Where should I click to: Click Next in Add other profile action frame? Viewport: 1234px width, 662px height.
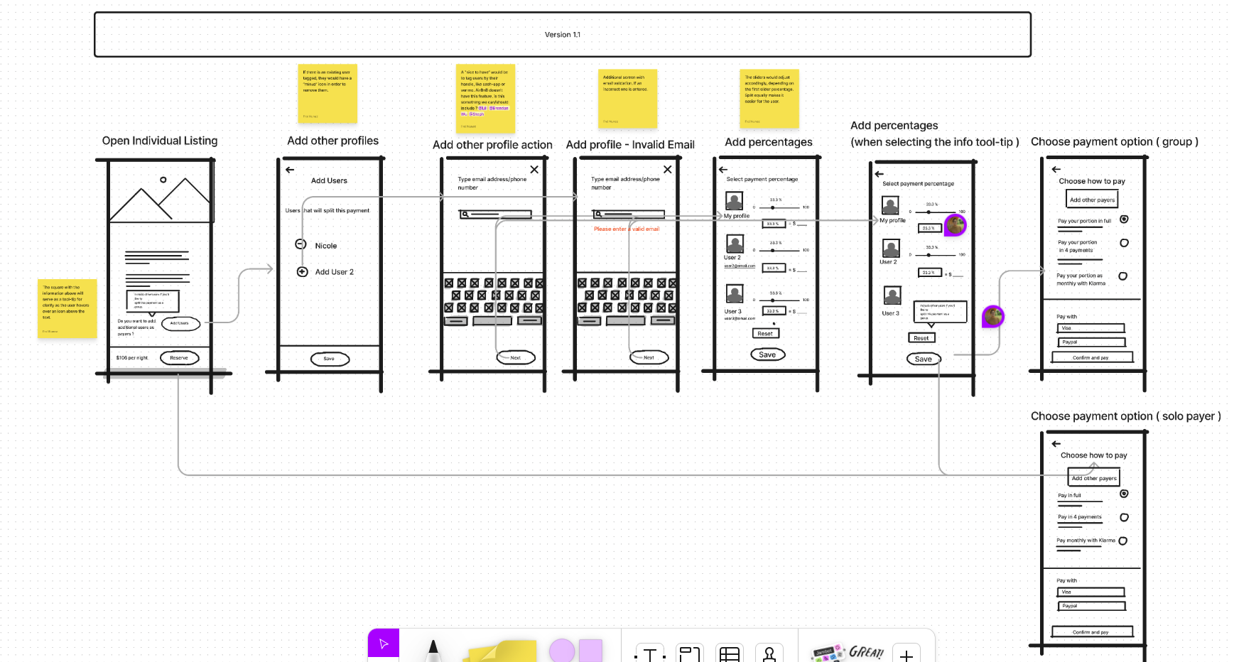pyautogui.click(x=516, y=357)
